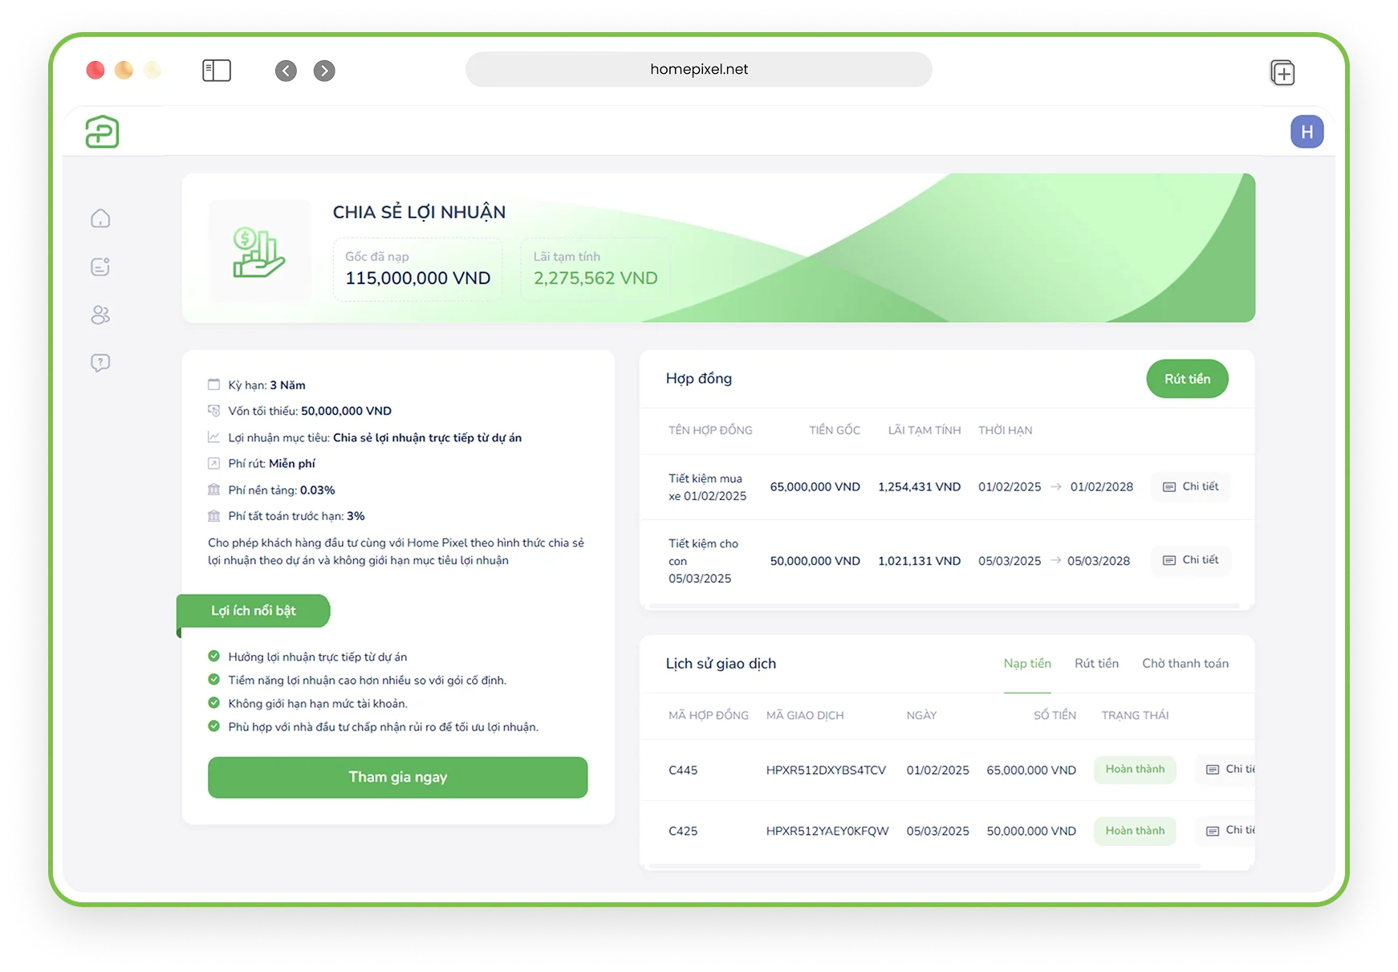Image resolution: width=1398 pixels, height=972 pixels.
Task: Click the Tham gia ngay button
Action: tap(397, 777)
